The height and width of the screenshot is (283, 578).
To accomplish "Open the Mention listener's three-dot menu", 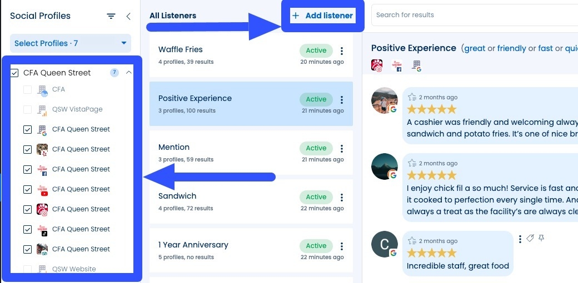I will (x=341, y=149).
